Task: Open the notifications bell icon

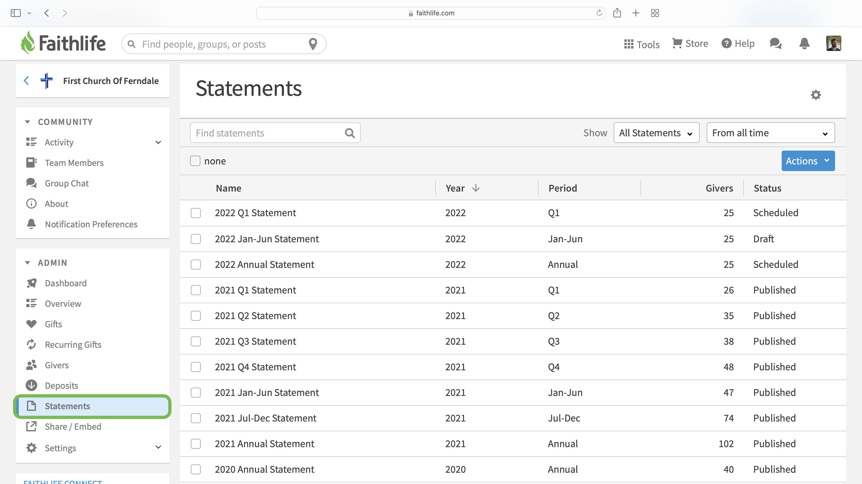Action: [x=805, y=44]
